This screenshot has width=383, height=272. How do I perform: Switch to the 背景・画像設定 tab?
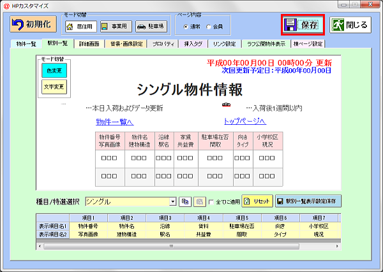pyautogui.click(x=126, y=44)
